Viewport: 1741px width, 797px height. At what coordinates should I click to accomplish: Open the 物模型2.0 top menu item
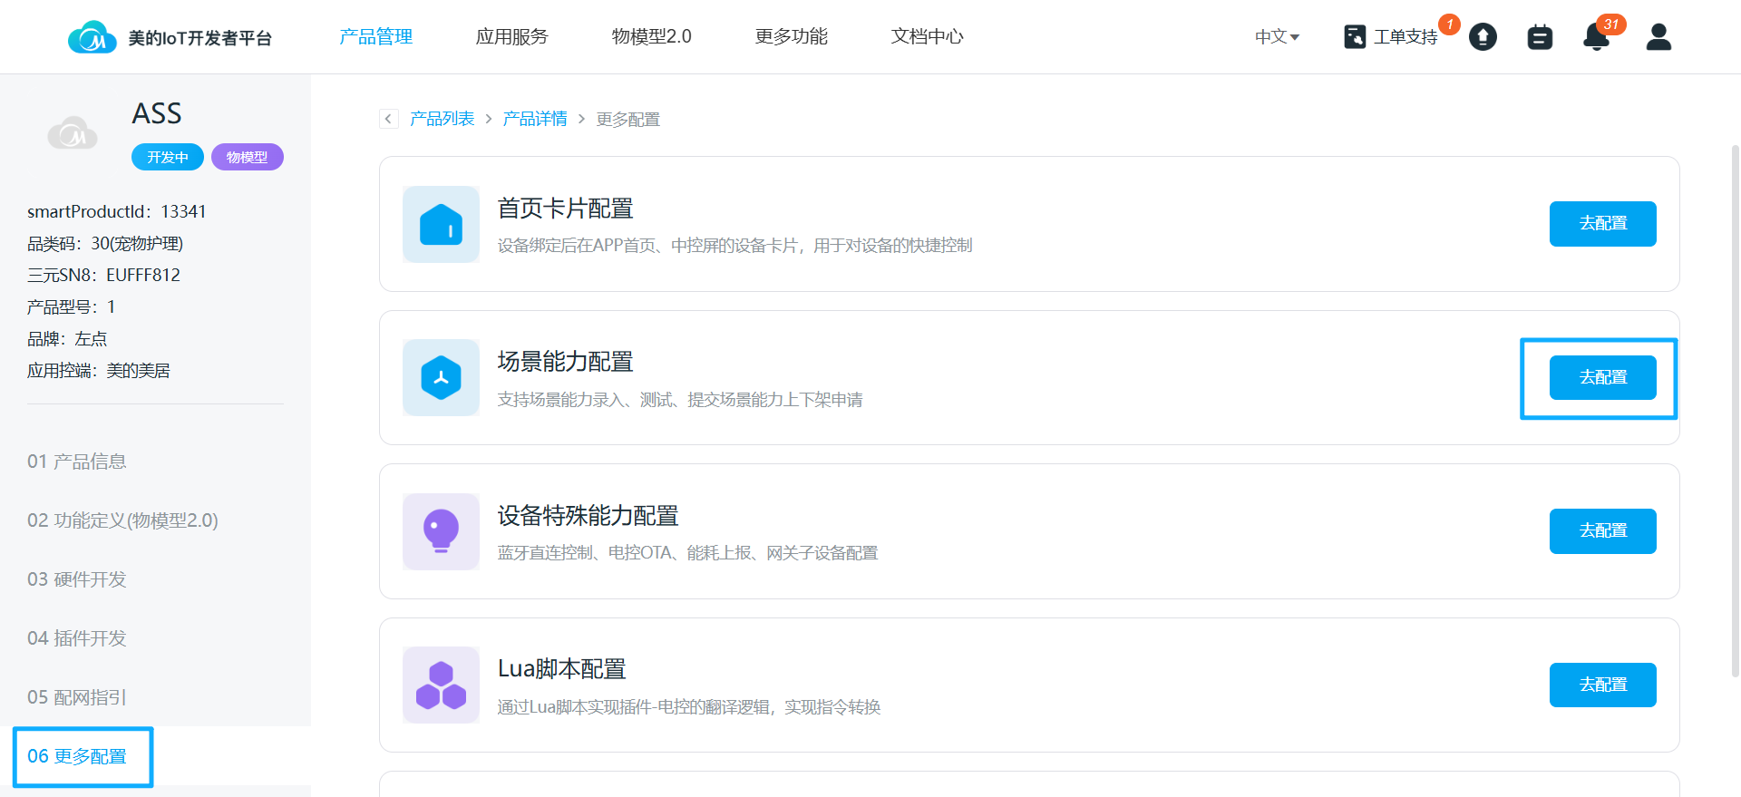tap(651, 37)
